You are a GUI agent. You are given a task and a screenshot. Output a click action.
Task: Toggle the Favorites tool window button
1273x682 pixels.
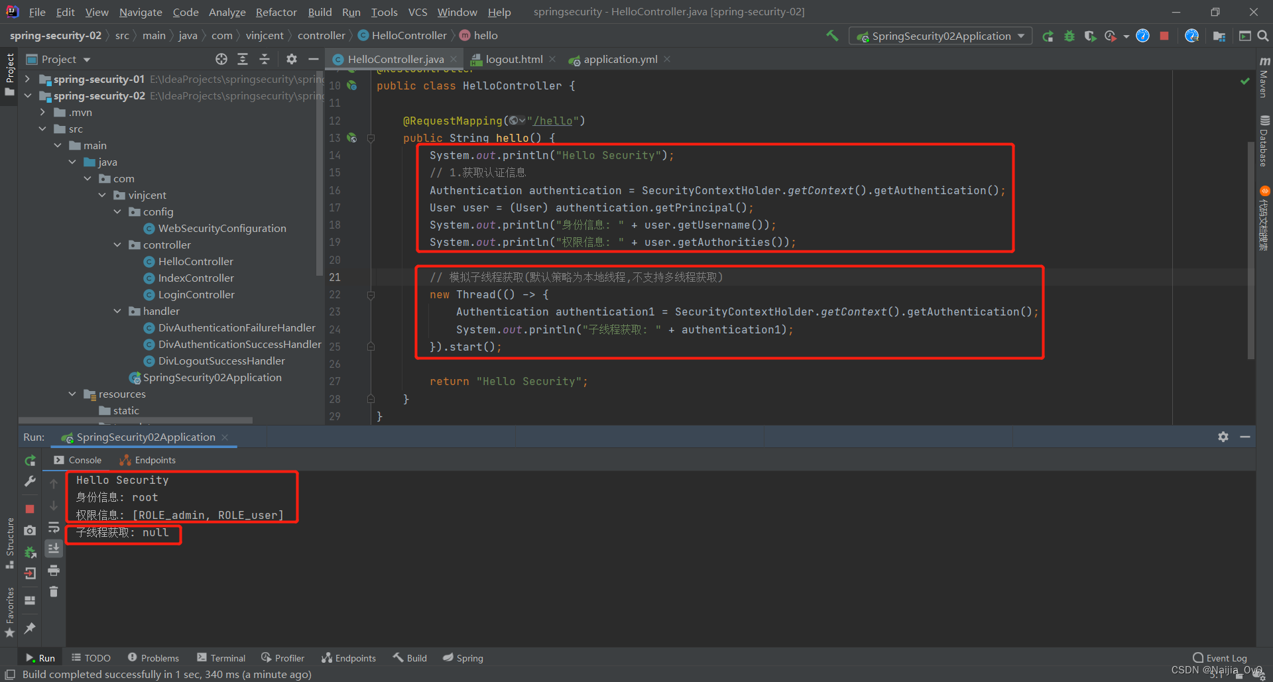(9, 612)
